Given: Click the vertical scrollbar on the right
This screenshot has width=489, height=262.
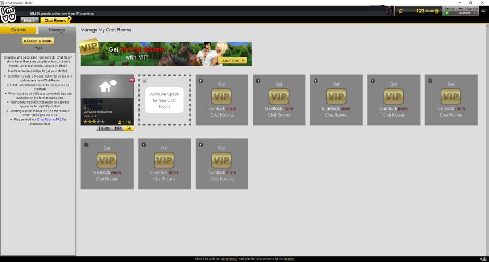Looking at the screenshot, I should pyautogui.click(x=487, y=140).
